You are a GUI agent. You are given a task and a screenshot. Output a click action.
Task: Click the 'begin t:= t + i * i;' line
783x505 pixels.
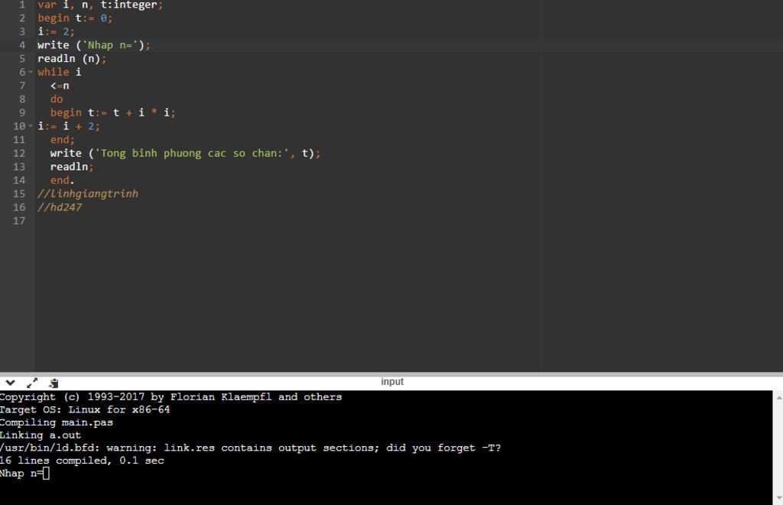[x=113, y=112]
